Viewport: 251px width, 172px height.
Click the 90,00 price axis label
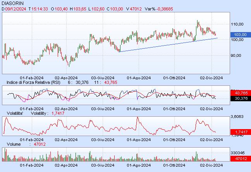pos(236,55)
